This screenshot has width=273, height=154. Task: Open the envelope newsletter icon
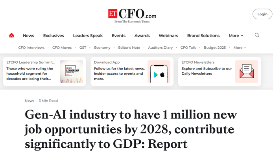click(x=246, y=71)
